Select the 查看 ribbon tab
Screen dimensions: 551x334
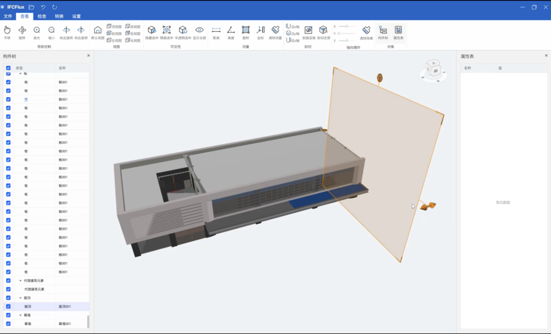tap(24, 16)
